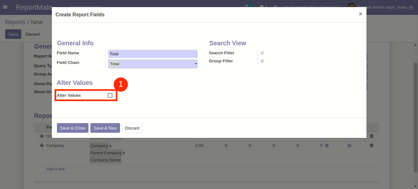Open the Field Chain dropdown arrow
Image resolution: width=418 pixels, height=189 pixels.
pos(195,64)
